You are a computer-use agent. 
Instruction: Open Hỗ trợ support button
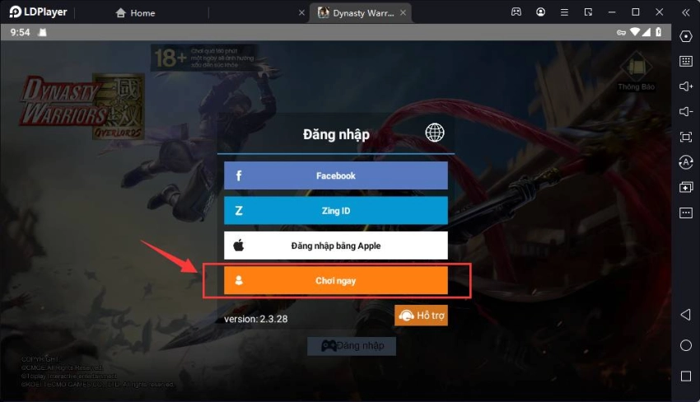click(421, 316)
